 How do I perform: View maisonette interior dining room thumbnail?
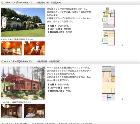pyautogui.click(x=11, y=48)
